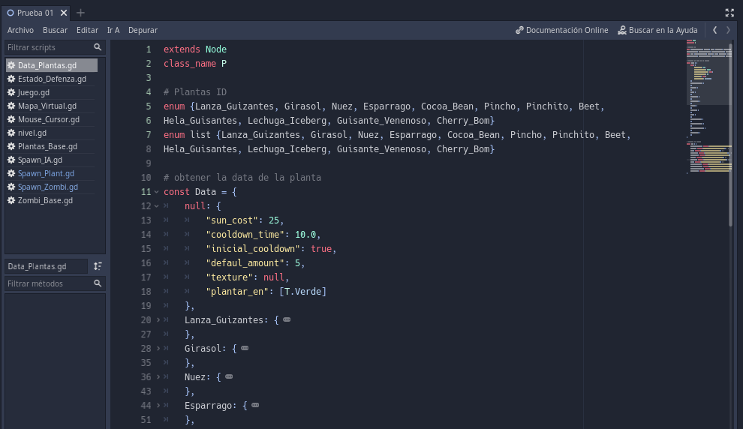
Task: Click line number 5 in gutter
Action: click(x=149, y=106)
